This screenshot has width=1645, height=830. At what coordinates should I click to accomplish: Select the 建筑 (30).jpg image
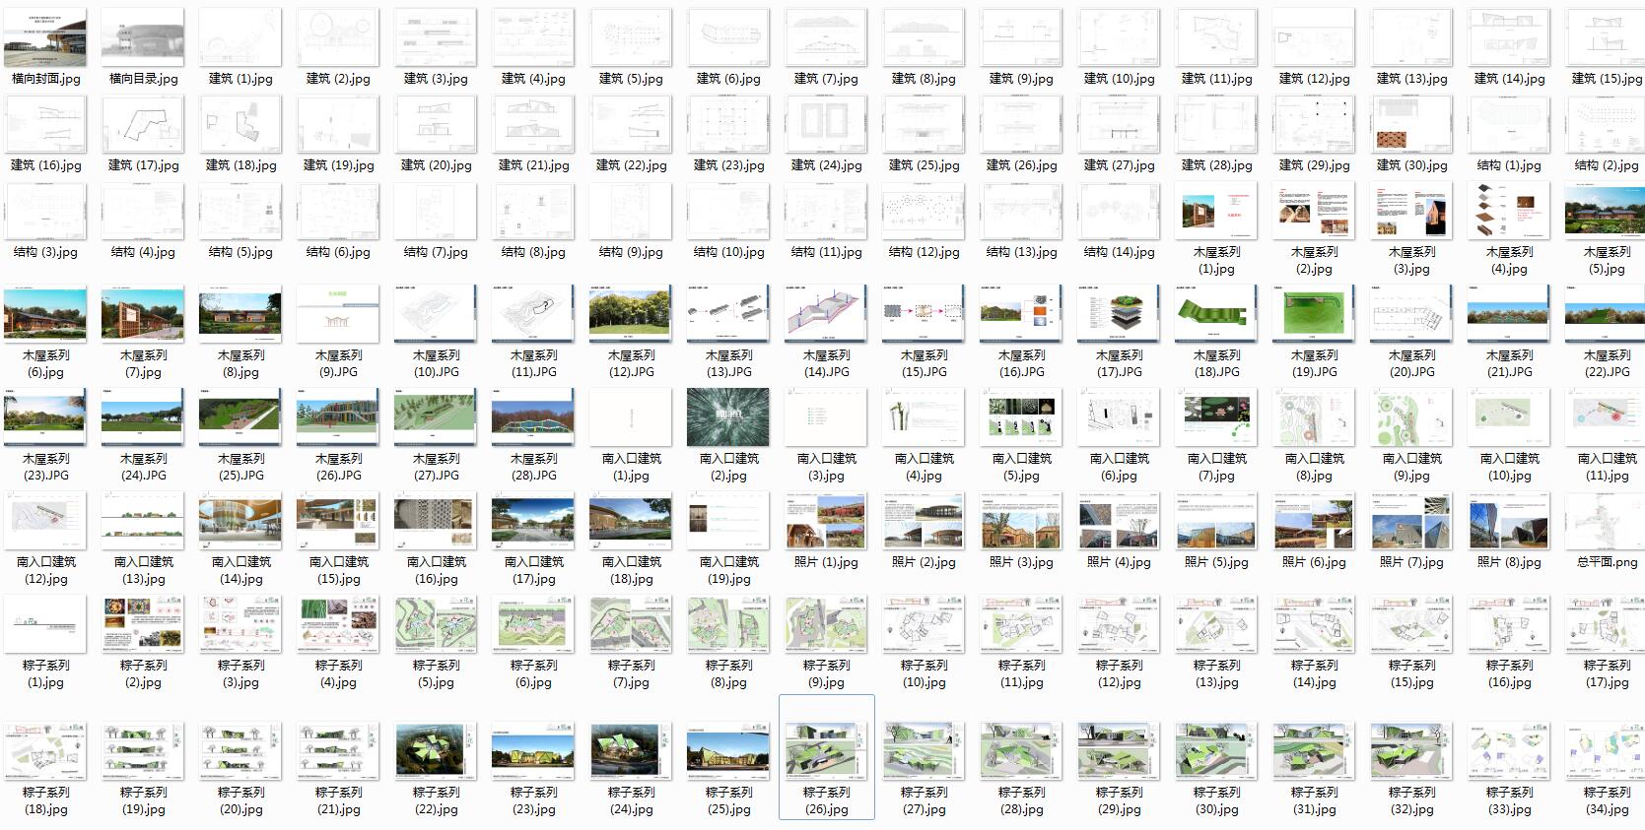click(1411, 125)
